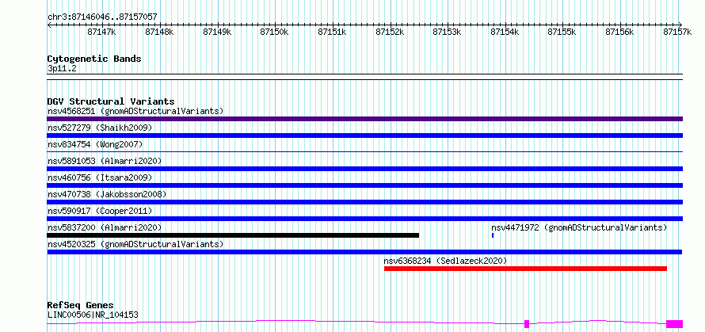Screen dimensions: 705x332
Task: Click the LINC00506|NR_104153 gene label
Action: click(93, 315)
